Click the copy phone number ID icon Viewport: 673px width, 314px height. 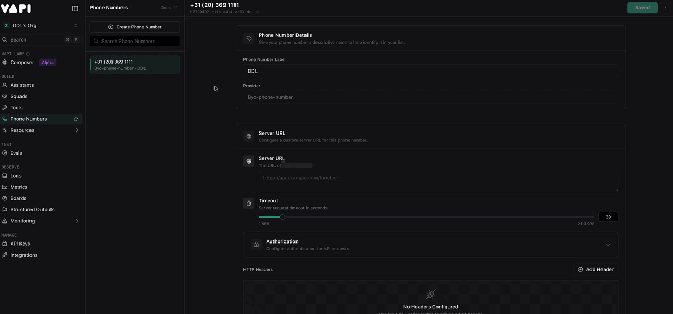point(258,12)
